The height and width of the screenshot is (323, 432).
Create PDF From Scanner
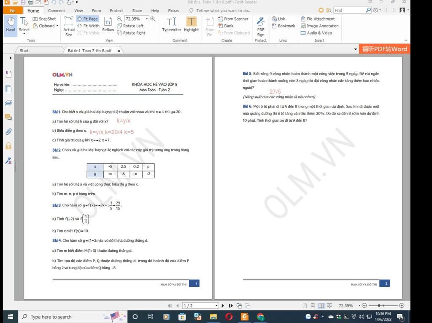coord(233,19)
